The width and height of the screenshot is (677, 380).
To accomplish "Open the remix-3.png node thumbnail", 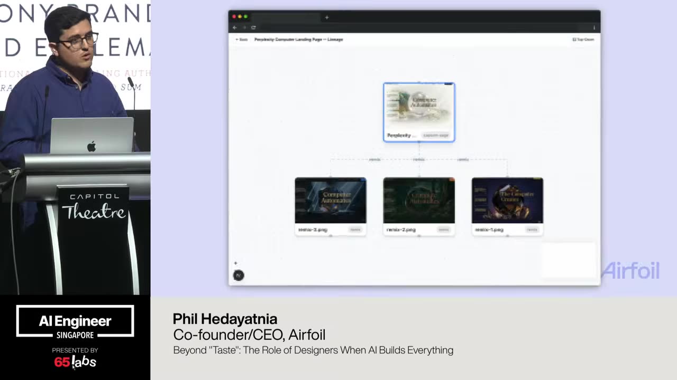I will (331, 201).
